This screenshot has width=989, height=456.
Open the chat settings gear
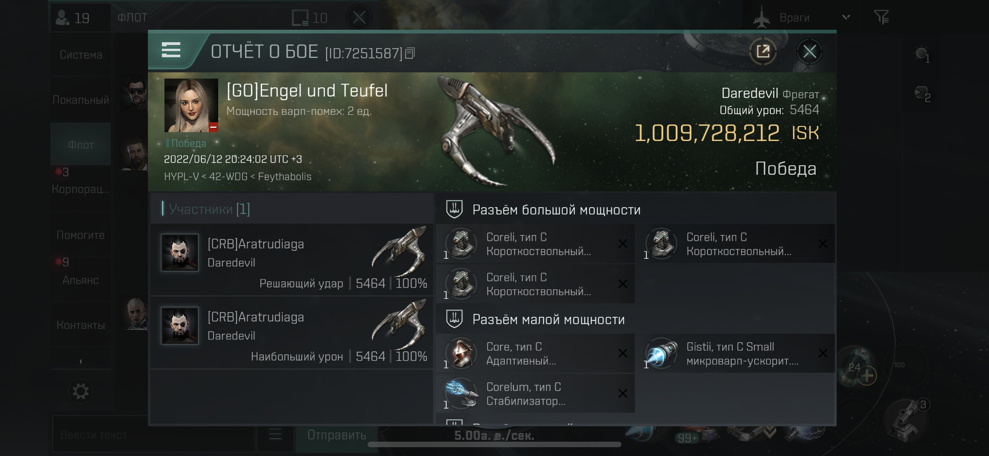[x=81, y=391]
